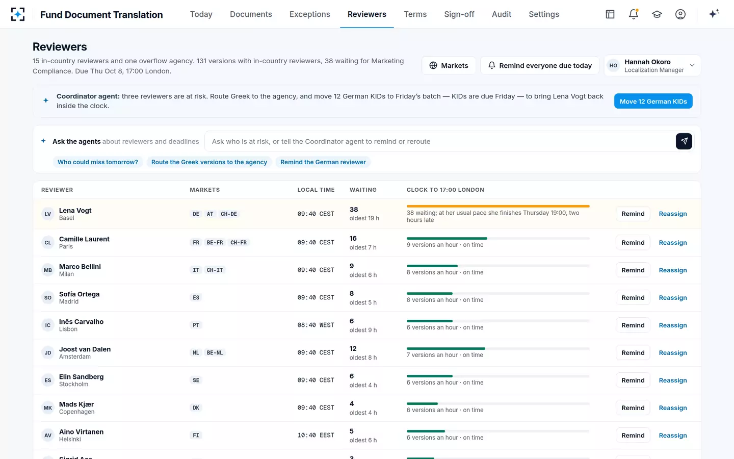The height and width of the screenshot is (459, 734).
Task: Open the Sign-off tab
Action: 459,14
